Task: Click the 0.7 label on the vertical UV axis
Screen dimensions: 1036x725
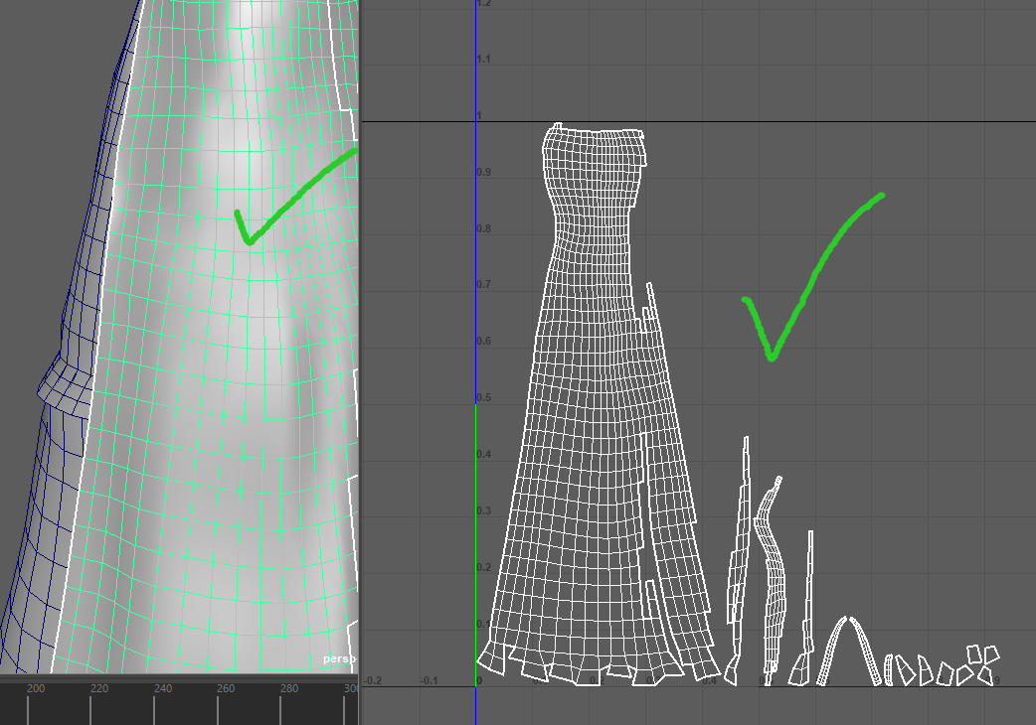Action: (483, 285)
